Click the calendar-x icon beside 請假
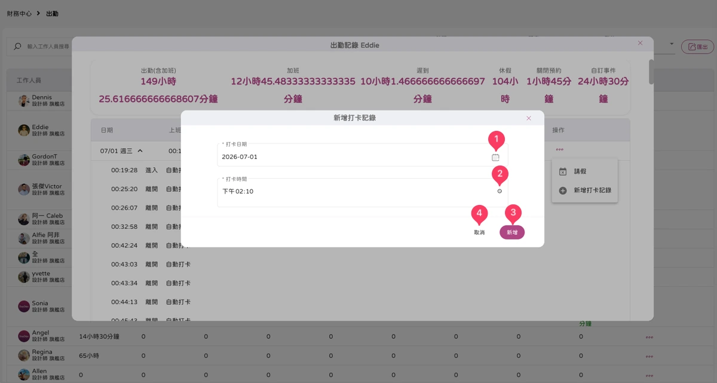The image size is (717, 383). click(562, 171)
